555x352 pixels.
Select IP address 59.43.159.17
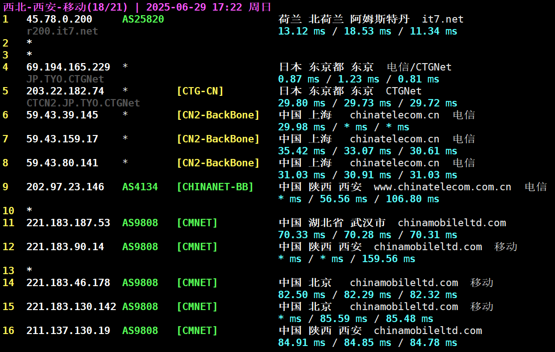tap(62, 139)
